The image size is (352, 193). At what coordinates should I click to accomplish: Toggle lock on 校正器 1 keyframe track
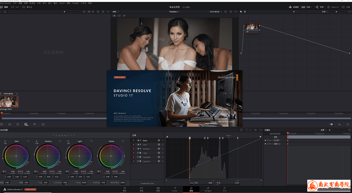(x=267, y=140)
